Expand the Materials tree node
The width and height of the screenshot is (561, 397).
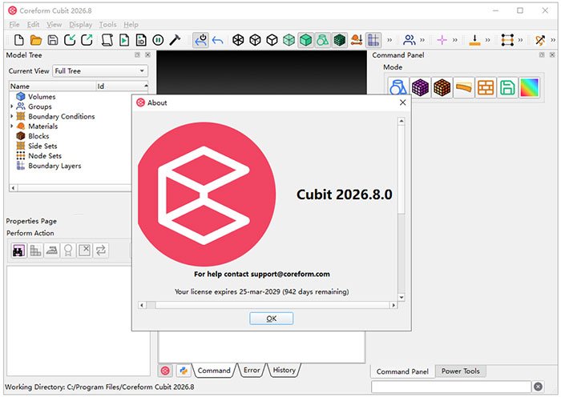pos(12,126)
